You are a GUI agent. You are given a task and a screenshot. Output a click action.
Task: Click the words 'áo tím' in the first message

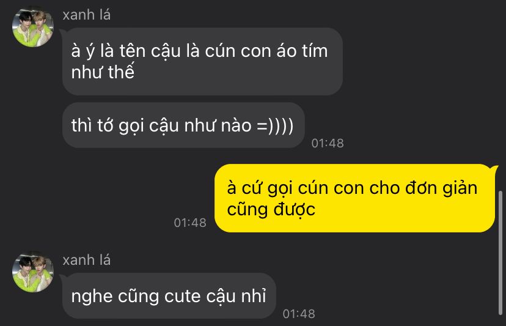tap(302, 51)
